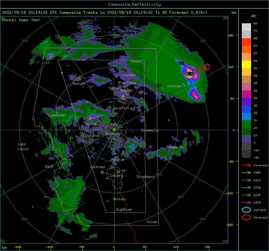This screenshot has width=269, height=251.
Task: Click the Airdrie town label
Action: (x=118, y=159)
